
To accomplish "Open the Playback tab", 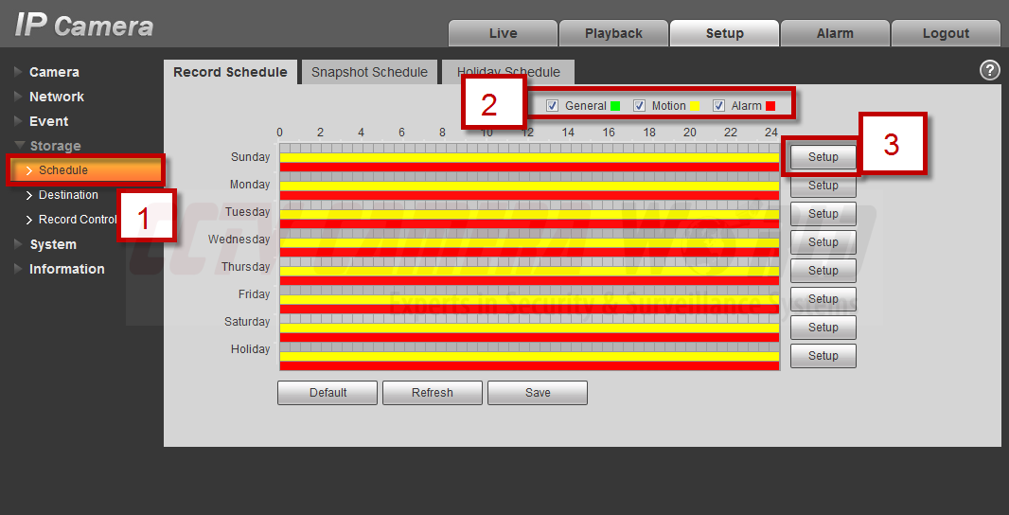I will click(613, 33).
